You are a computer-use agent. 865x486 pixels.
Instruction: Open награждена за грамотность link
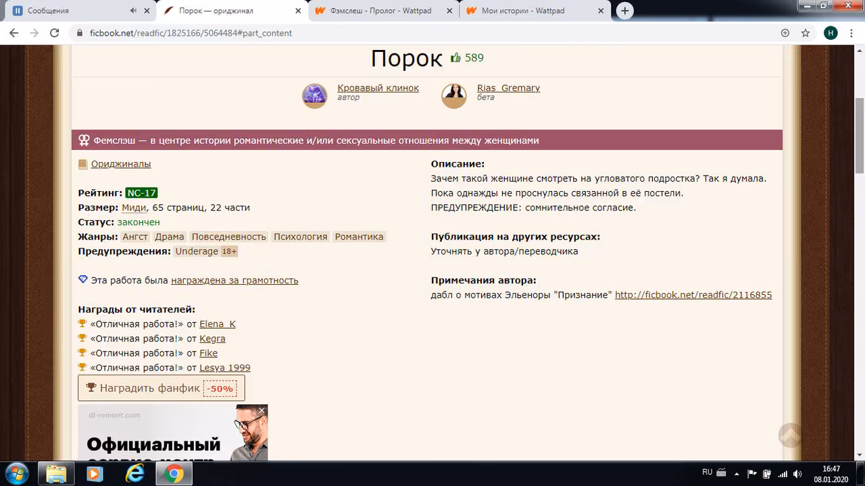click(234, 280)
